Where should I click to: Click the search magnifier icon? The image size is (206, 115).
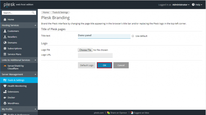(33, 13)
